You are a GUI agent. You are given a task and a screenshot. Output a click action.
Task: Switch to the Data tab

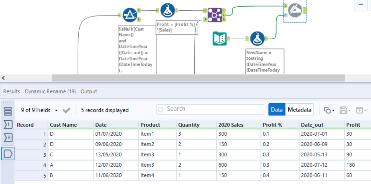(x=277, y=110)
